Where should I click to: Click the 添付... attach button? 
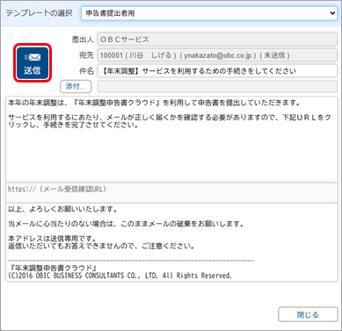tap(76, 86)
